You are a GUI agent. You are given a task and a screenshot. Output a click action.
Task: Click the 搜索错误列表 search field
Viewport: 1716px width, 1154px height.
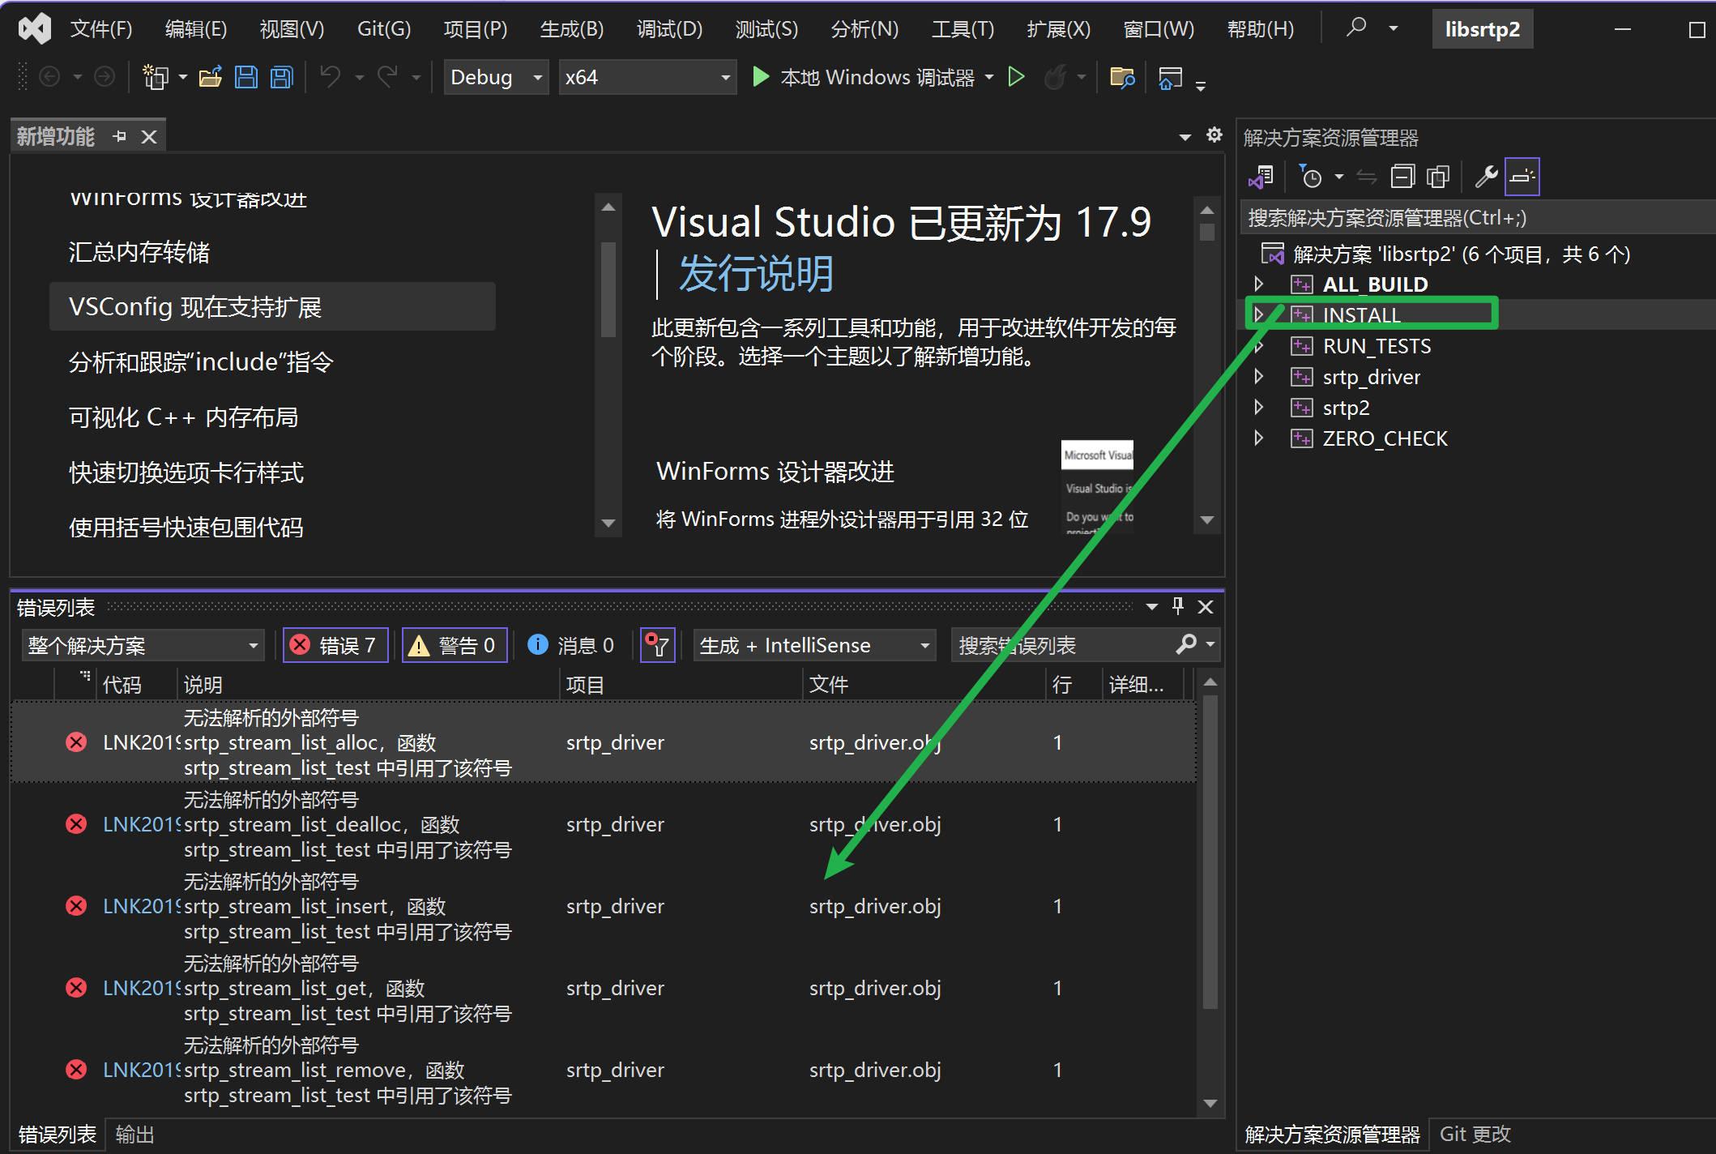pos(1063,645)
